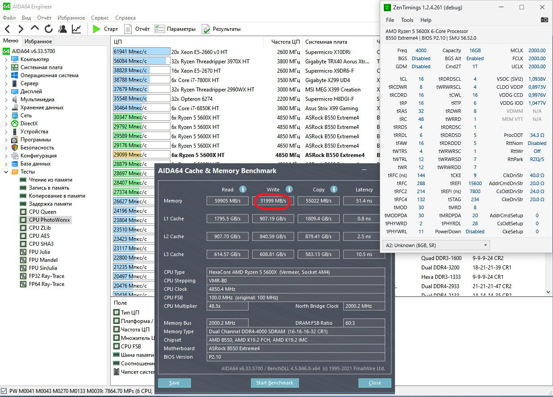This screenshot has width=553, height=397.
Task: Expand the Сервер tree node
Action: tap(6, 83)
